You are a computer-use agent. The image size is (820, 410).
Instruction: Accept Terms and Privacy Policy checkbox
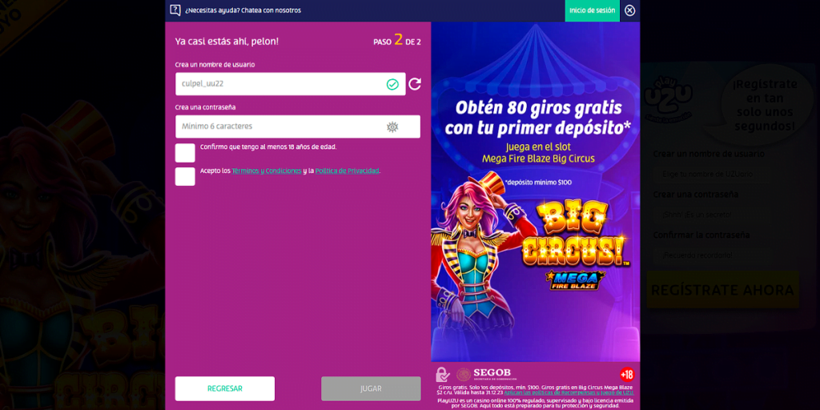185,176
